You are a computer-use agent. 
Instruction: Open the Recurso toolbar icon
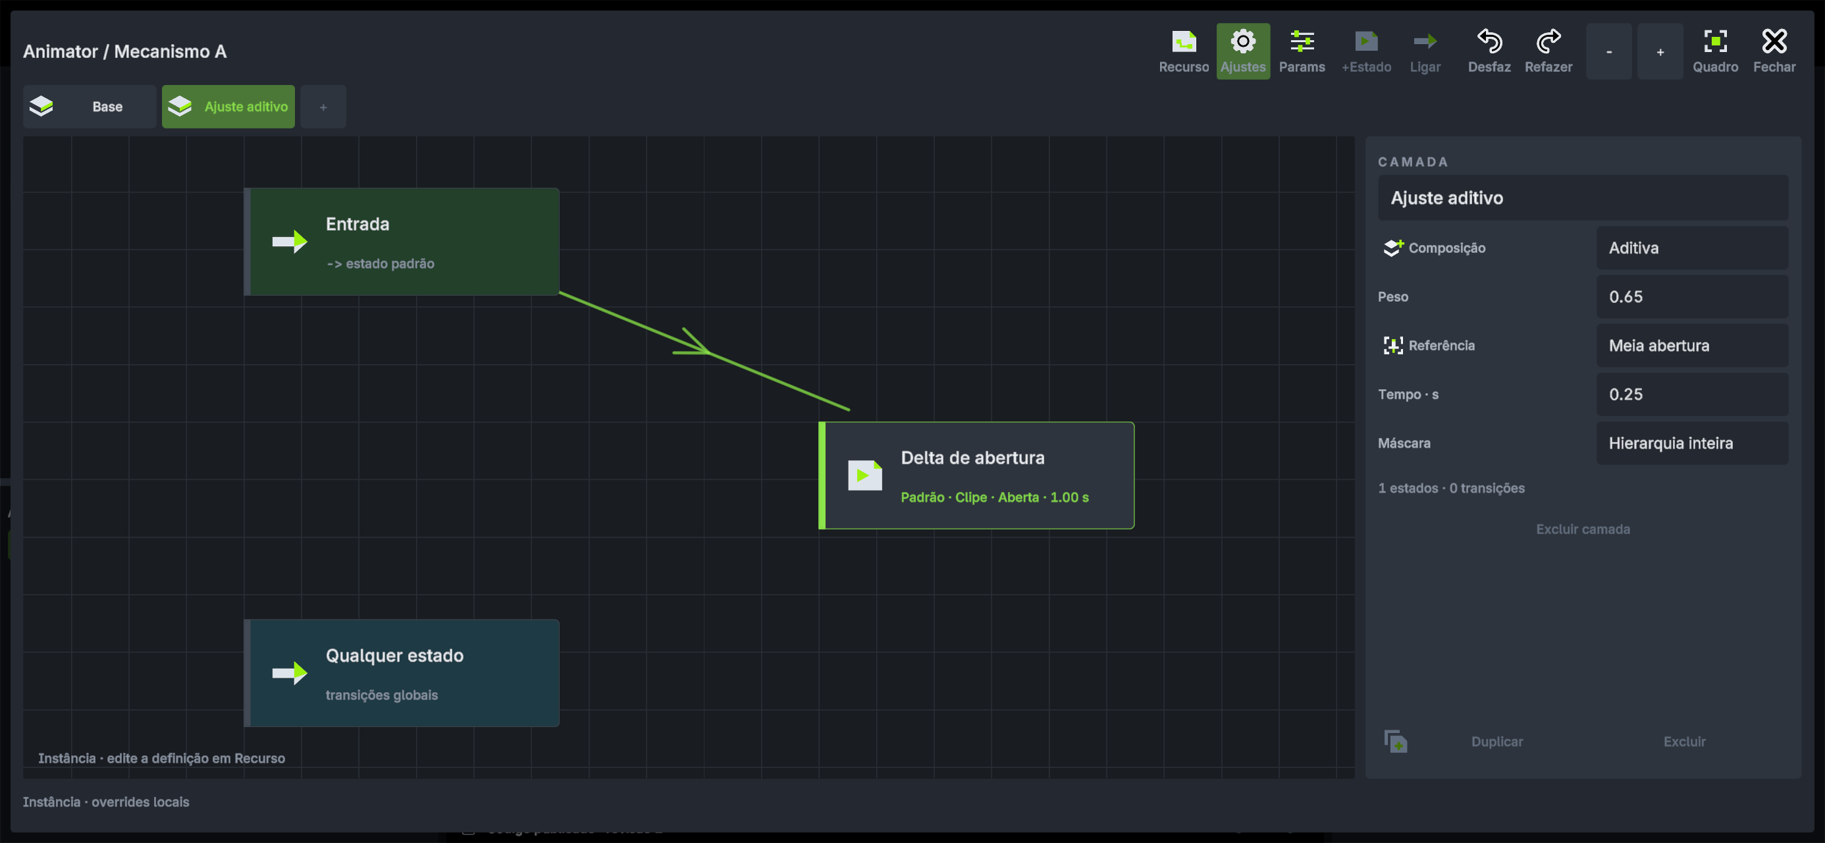point(1184,51)
